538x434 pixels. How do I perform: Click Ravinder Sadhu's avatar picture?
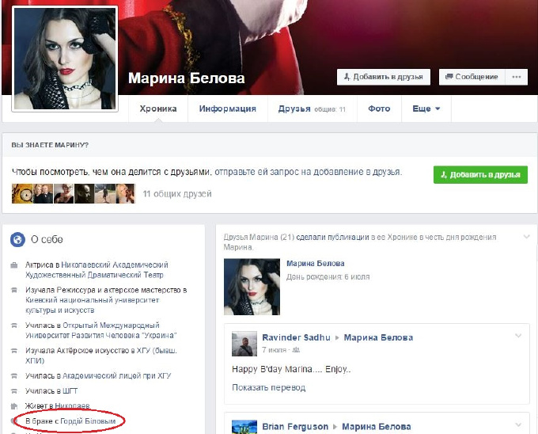point(244,344)
